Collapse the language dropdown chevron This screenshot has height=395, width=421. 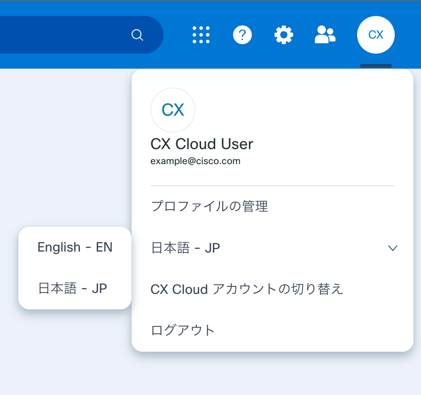click(393, 248)
